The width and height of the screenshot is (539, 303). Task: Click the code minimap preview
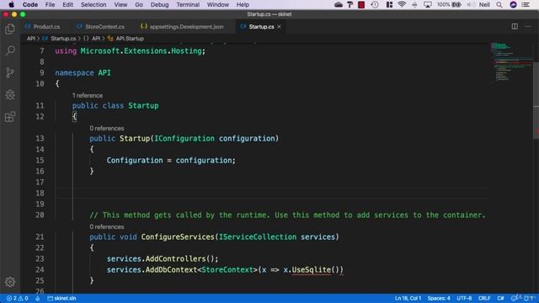(510, 61)
